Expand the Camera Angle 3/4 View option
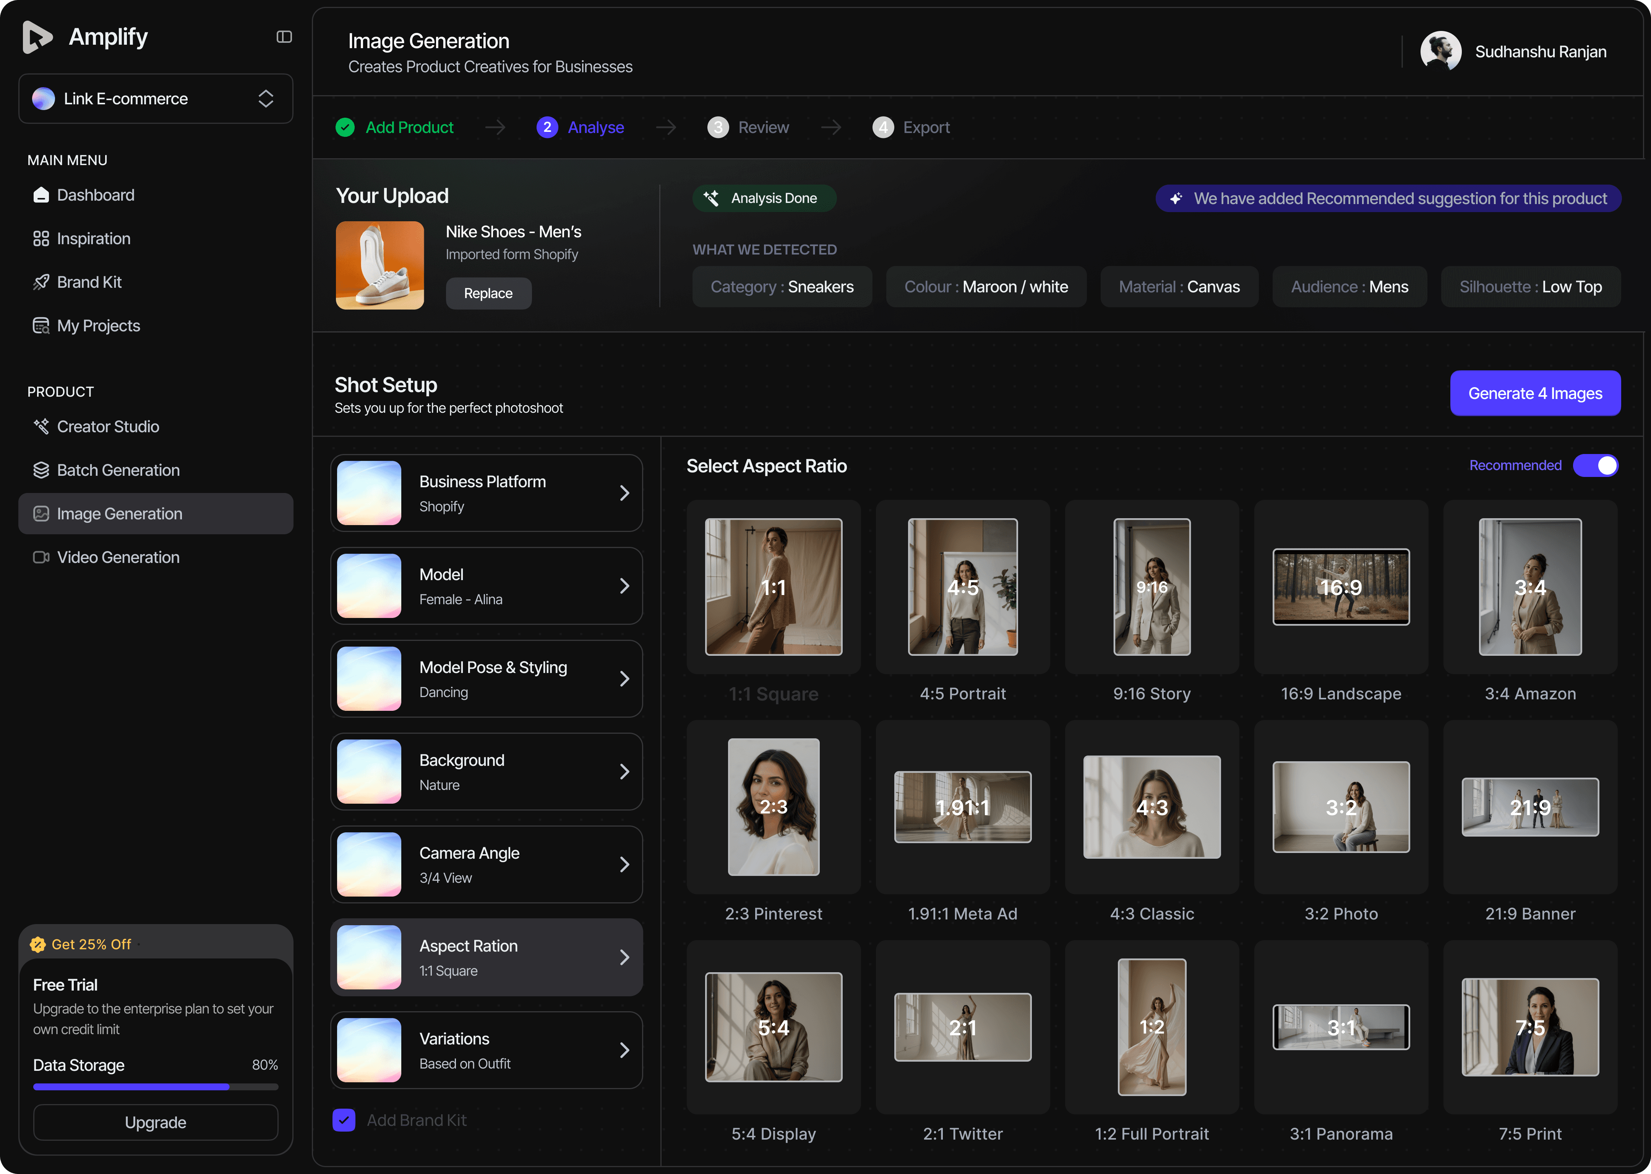Viewport: 1651px width, 1174px height. click(x=487, y=864)
